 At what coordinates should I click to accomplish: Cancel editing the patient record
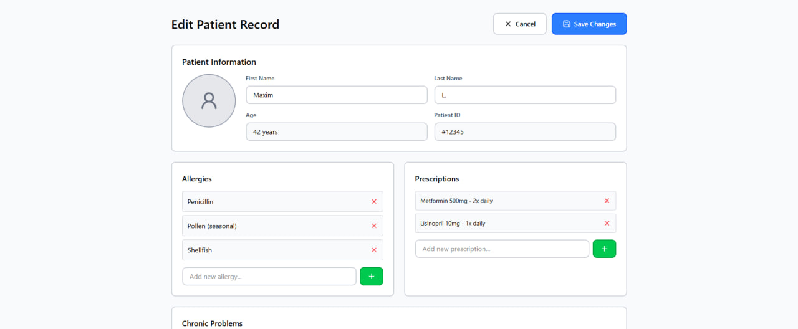point(520,24)
